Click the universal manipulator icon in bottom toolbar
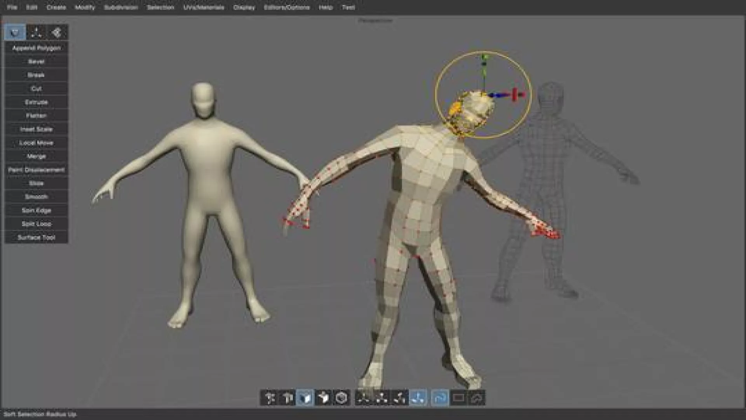The height and width of the screenshot is (420, 746). point(269,398)
